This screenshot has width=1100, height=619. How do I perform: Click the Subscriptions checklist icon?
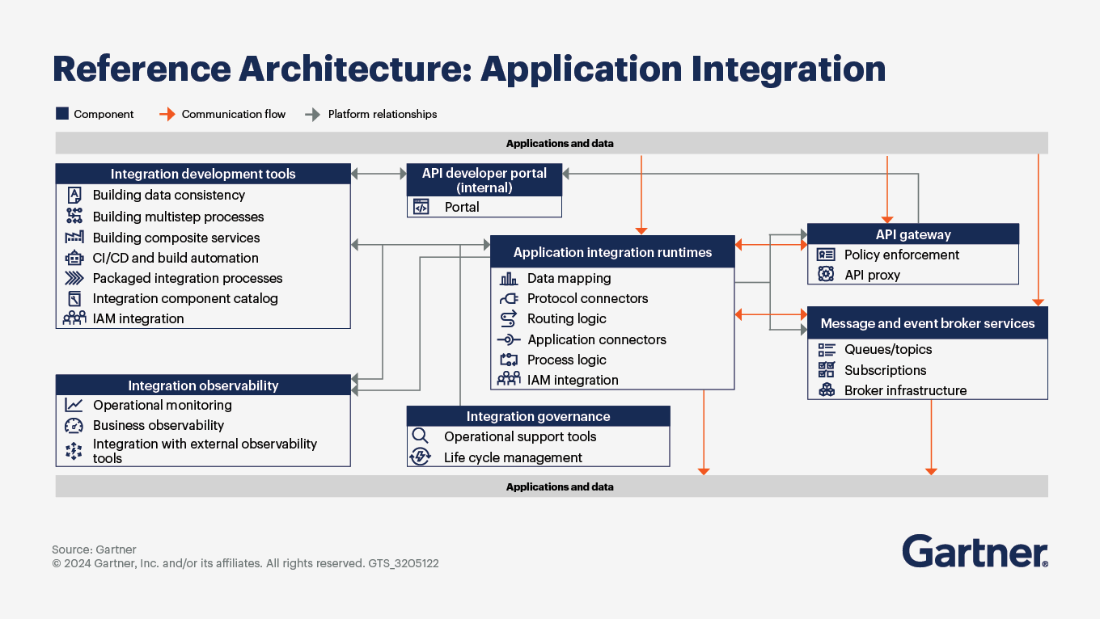pyautogui.click(x=827, y=370)
